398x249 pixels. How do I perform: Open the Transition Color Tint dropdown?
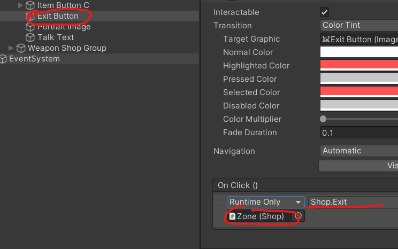coord(358,25)
